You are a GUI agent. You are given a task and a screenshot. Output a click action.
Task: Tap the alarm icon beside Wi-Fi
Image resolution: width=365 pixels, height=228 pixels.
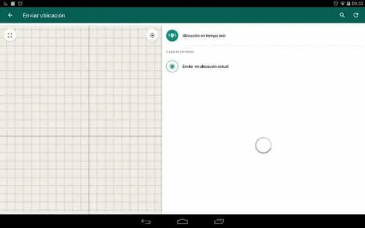(x=336, y=3)
